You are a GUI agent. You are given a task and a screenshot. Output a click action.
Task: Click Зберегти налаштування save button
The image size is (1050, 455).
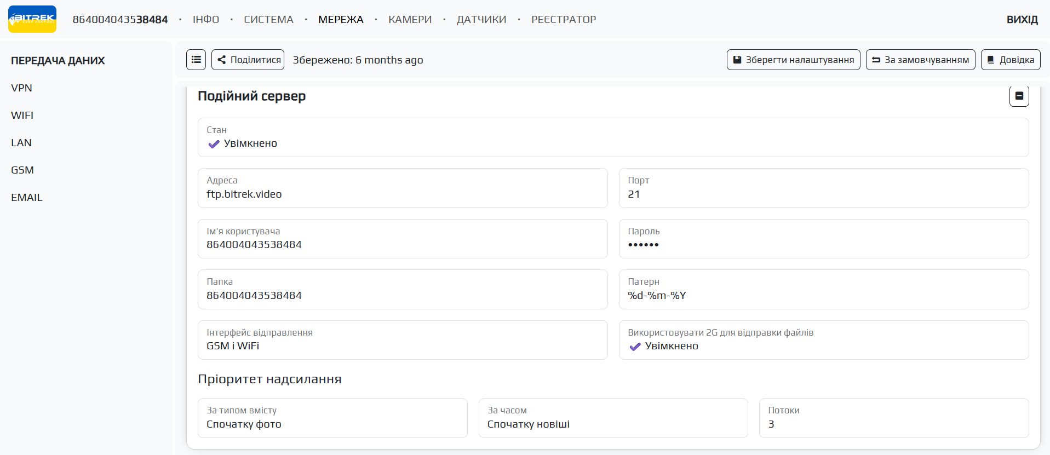[x=793, y=60]
